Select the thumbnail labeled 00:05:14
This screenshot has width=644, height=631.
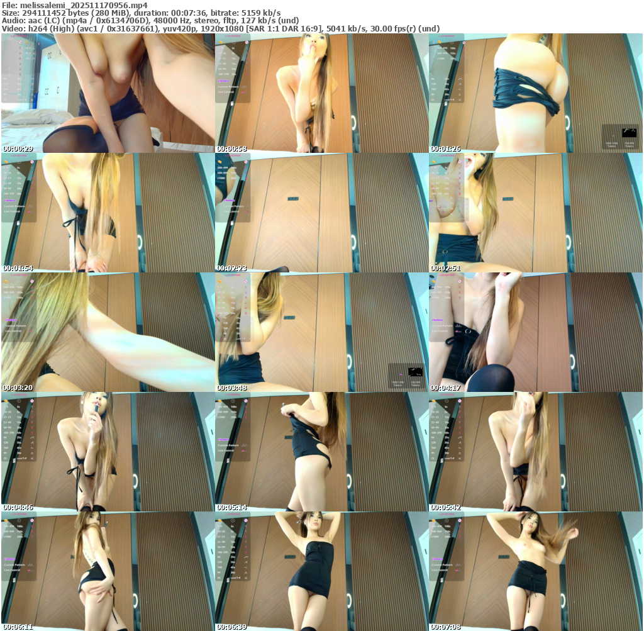(321, 452)
